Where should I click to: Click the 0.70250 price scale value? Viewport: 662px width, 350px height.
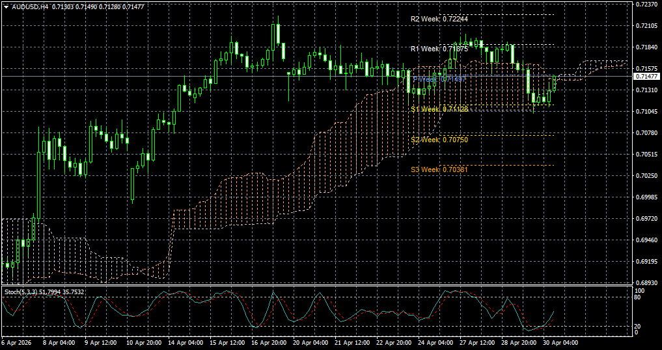click(x=646, y=176)
